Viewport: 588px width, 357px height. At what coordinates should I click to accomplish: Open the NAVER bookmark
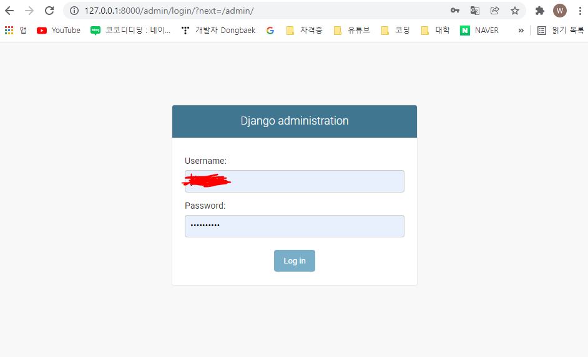[479, 31]
